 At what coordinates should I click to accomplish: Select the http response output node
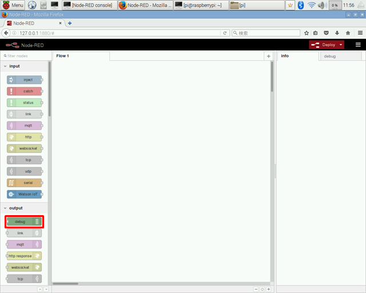(x=24, y=256)
